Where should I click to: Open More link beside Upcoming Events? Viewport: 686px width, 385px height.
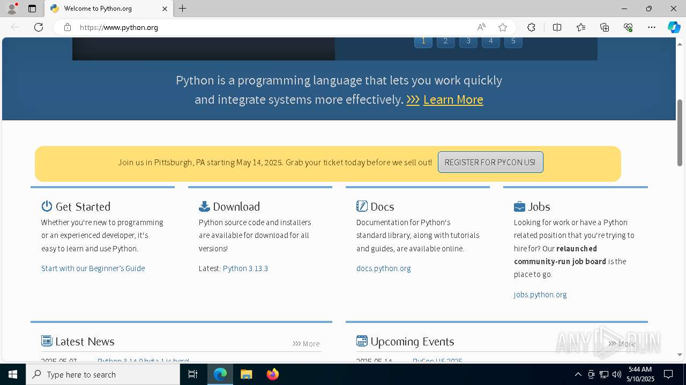pyautogui.click(x=622, y=344)
